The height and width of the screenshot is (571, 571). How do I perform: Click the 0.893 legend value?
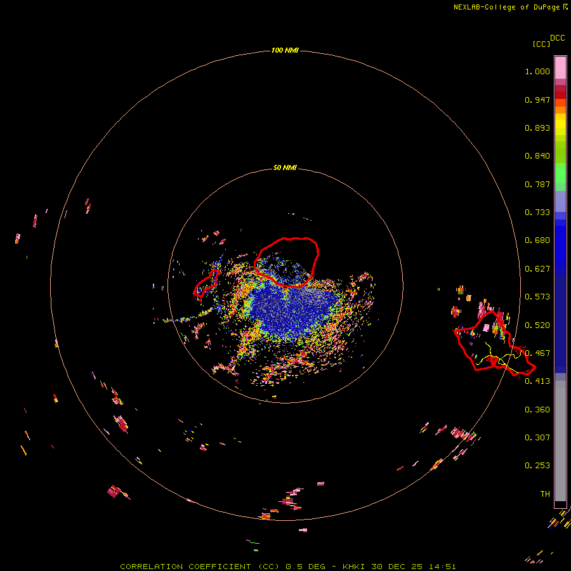click(537, 128)
